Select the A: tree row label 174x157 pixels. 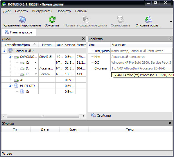(x=21, y=80)
